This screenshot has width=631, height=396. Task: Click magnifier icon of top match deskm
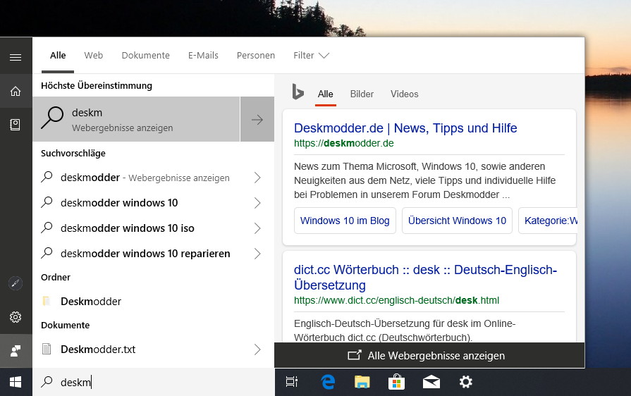pyautogui.click(x=52, y=118)
